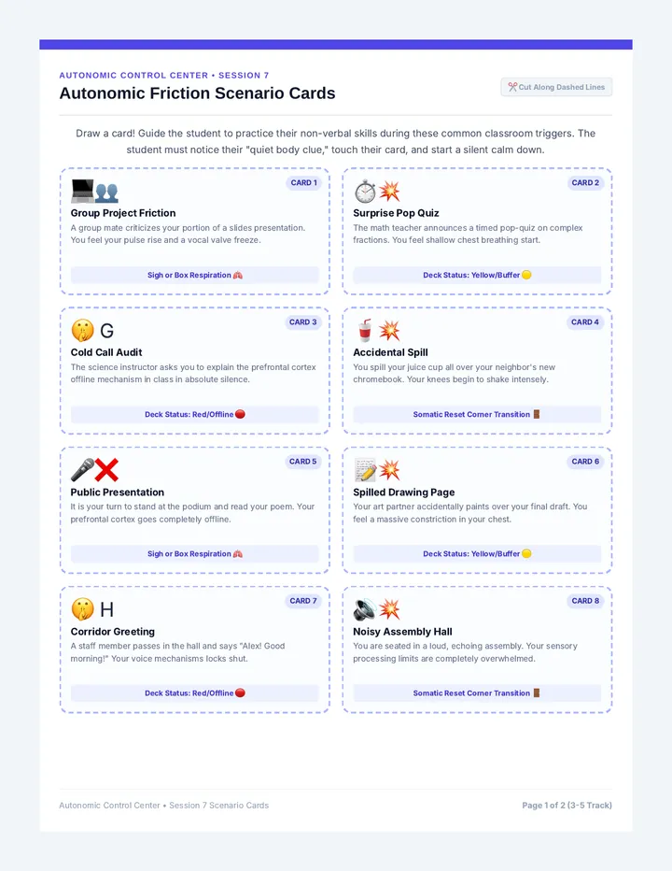
Task: Click the Autonomic Friction Scenario Cards title
Action: point(197,93)
